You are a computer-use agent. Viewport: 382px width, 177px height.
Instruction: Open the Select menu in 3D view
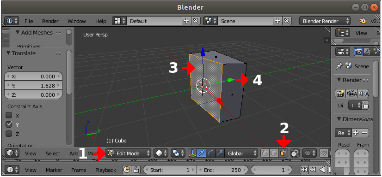53,153
